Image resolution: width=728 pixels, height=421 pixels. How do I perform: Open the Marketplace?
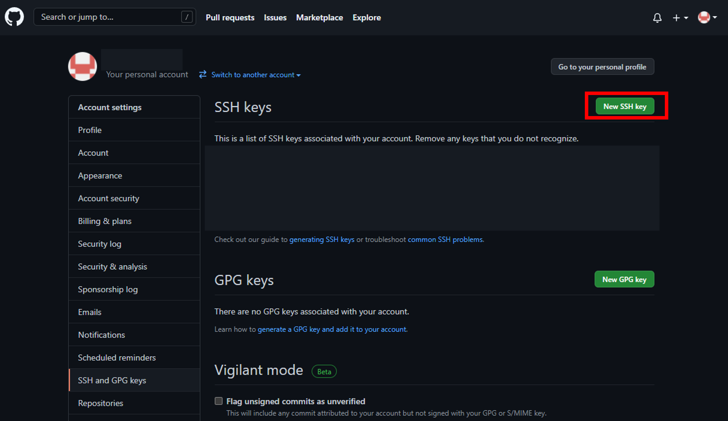[x=319, y=17]
